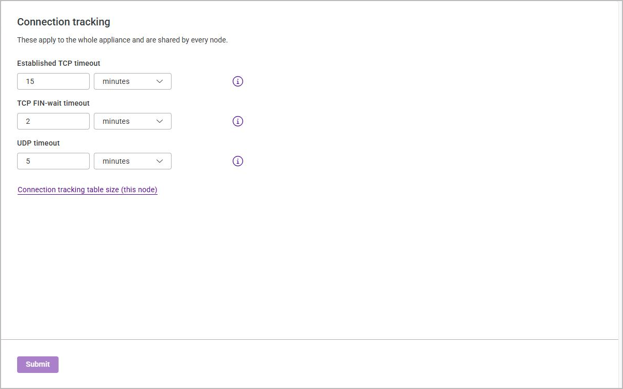Open Established TCP timeout unit dropdown

tap(133, 81)
